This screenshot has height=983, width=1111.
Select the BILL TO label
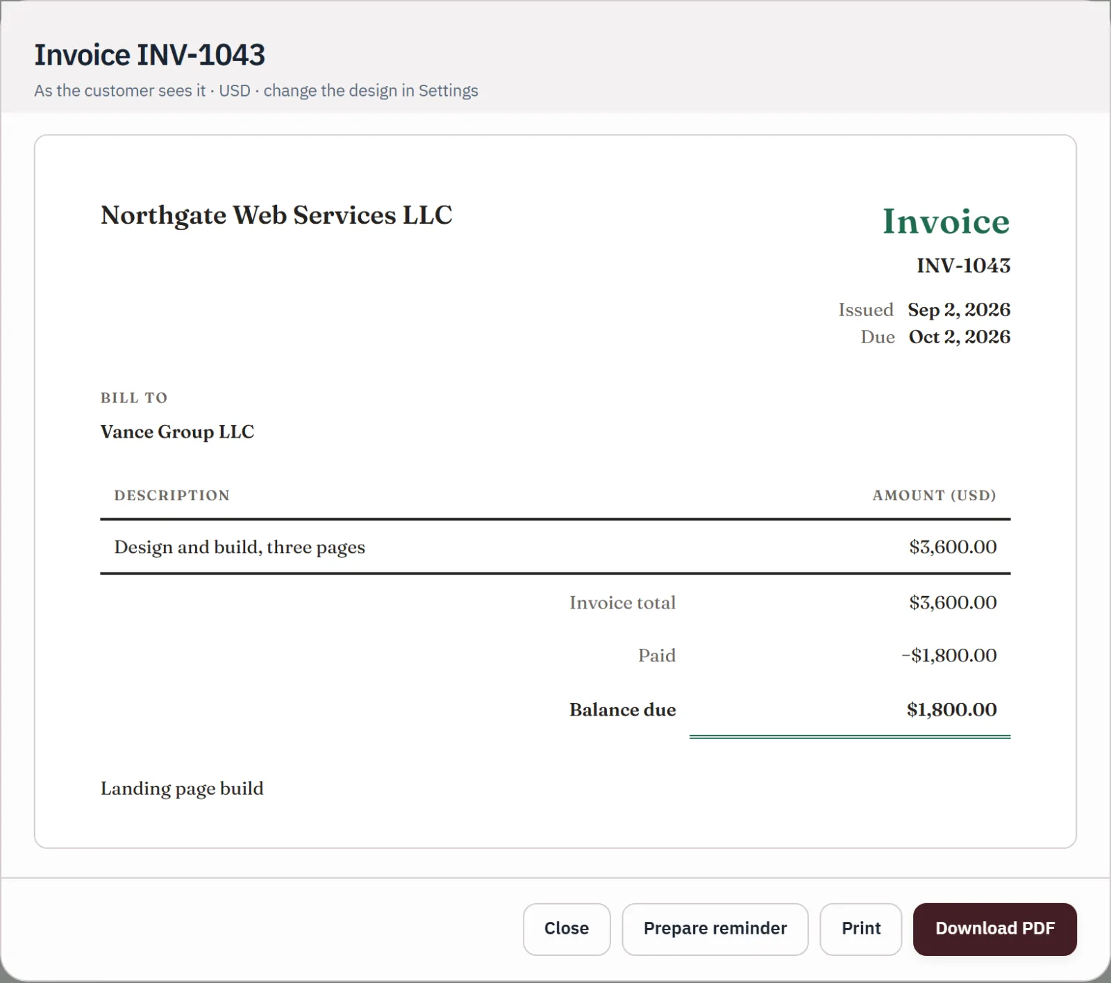click(x=134, y=398)
